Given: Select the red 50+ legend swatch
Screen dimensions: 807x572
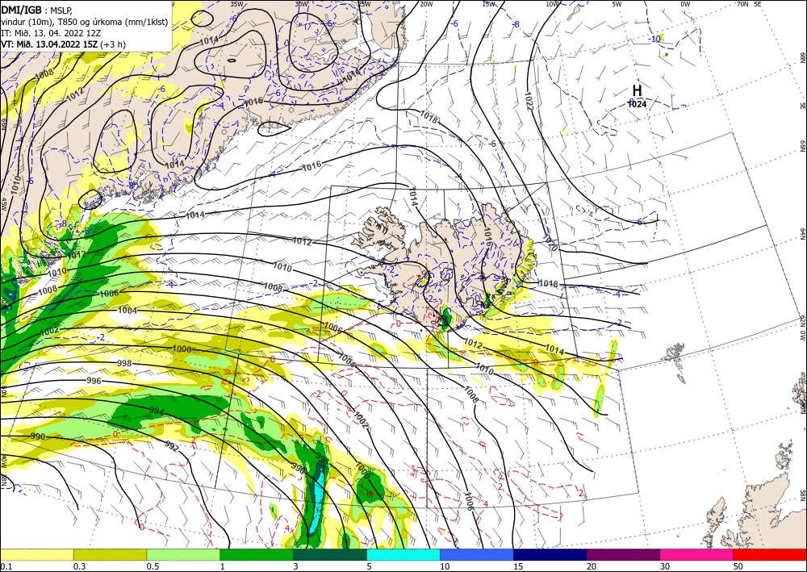Looking at the screenshot, I should tap(770, 554).
